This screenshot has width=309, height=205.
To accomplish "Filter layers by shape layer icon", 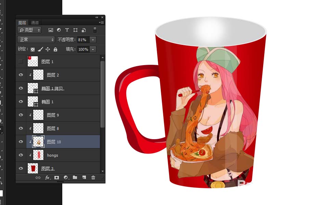I will 75,30.
